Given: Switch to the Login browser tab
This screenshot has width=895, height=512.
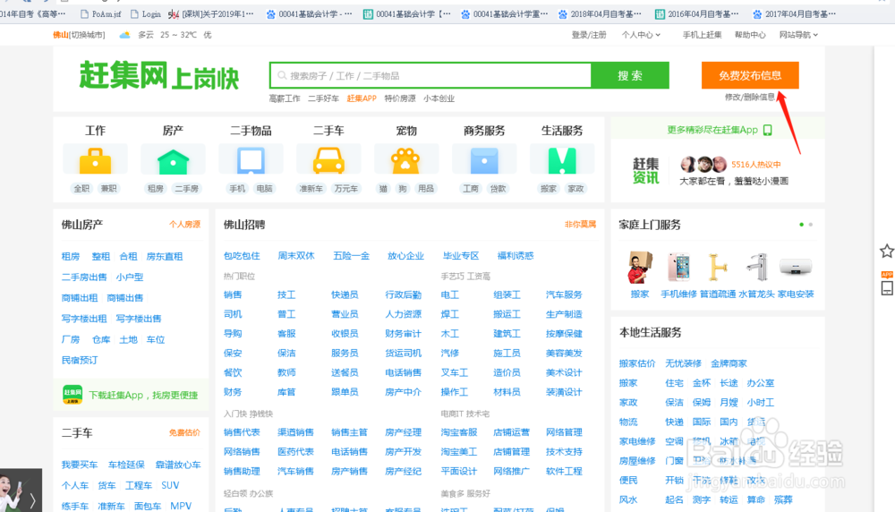Looking at the screenshot, I should point(146,13).
